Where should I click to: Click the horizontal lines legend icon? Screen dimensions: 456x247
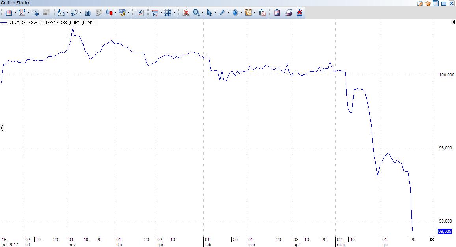click(155, 13)
